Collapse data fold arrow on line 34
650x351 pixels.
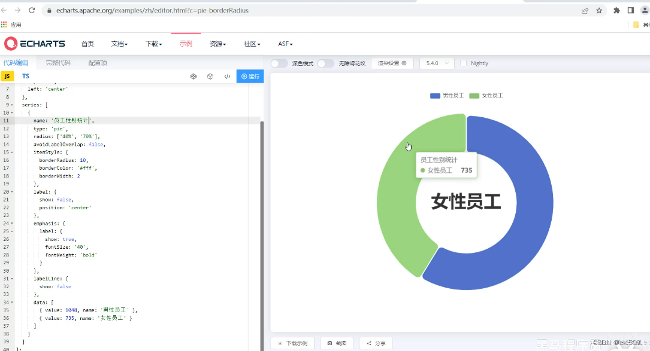click(x=12, y=303)
